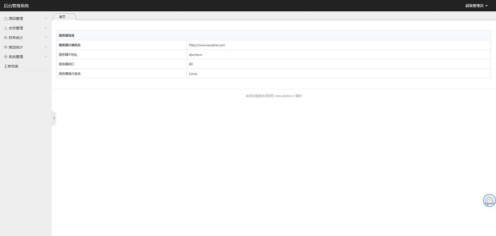
Task: Click the qiuma.cc server IP value
Action: coord(196,54)
